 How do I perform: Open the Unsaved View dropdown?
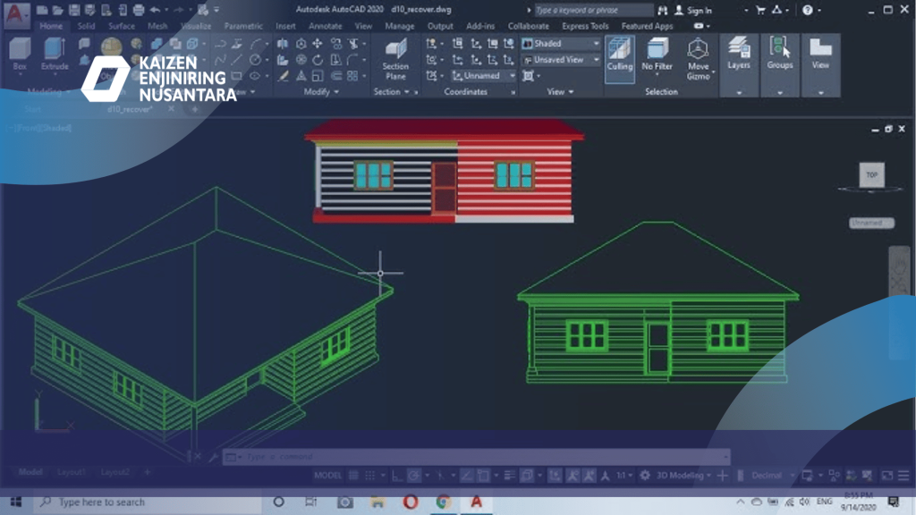coord(562,60)
